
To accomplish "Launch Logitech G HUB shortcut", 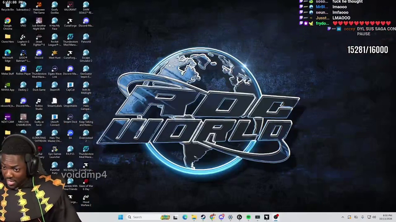I will [24, 39].
